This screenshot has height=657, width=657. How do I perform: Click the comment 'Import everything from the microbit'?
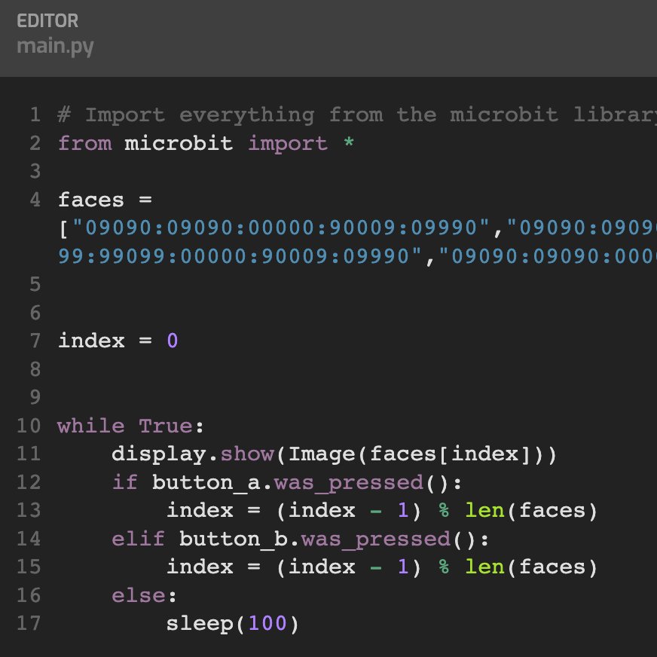[x=322, y=115]
